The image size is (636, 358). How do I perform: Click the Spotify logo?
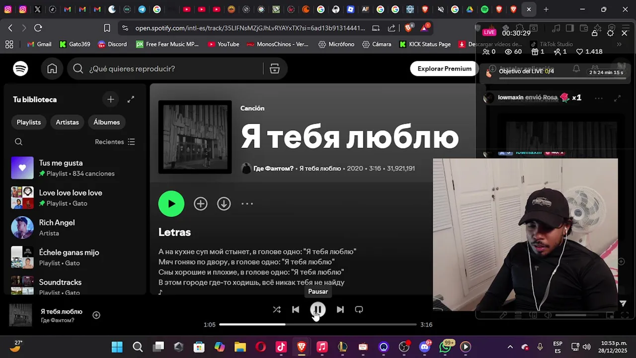coord(20,69)
